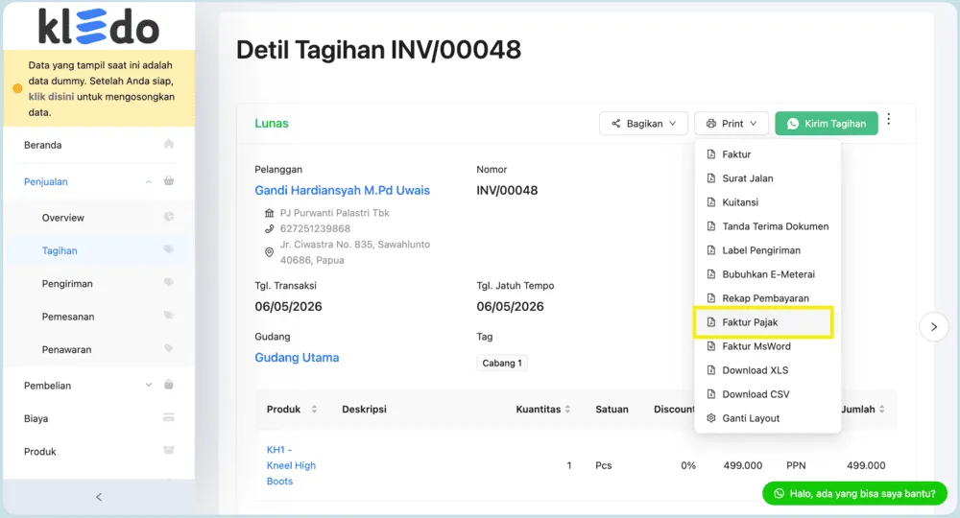This screenshot has width=960, height=518.
Task: Click the Lunas status label
Action: coord(272,124)
